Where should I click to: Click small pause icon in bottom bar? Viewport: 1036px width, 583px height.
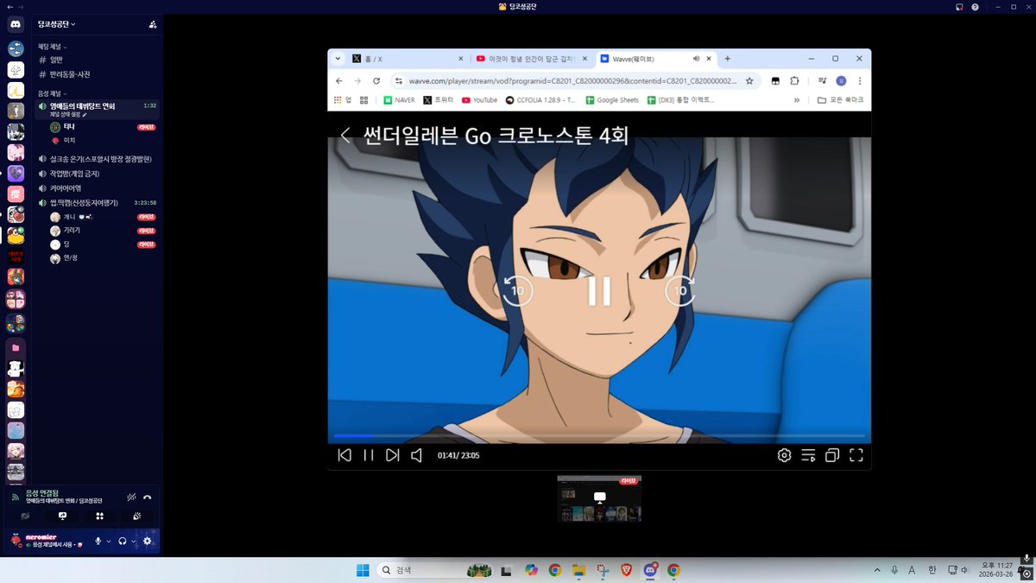click(369, 455)
